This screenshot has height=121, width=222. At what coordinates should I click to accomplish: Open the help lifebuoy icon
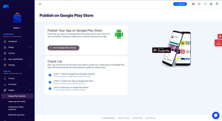[x=211, y=4]
